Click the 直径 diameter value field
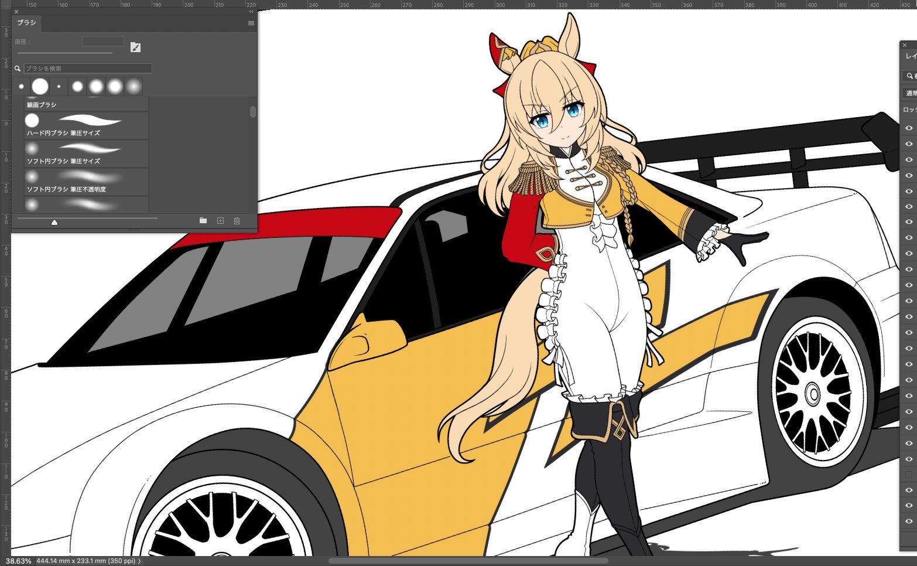The height and width of the screenshot is (566, 917). 103,42
